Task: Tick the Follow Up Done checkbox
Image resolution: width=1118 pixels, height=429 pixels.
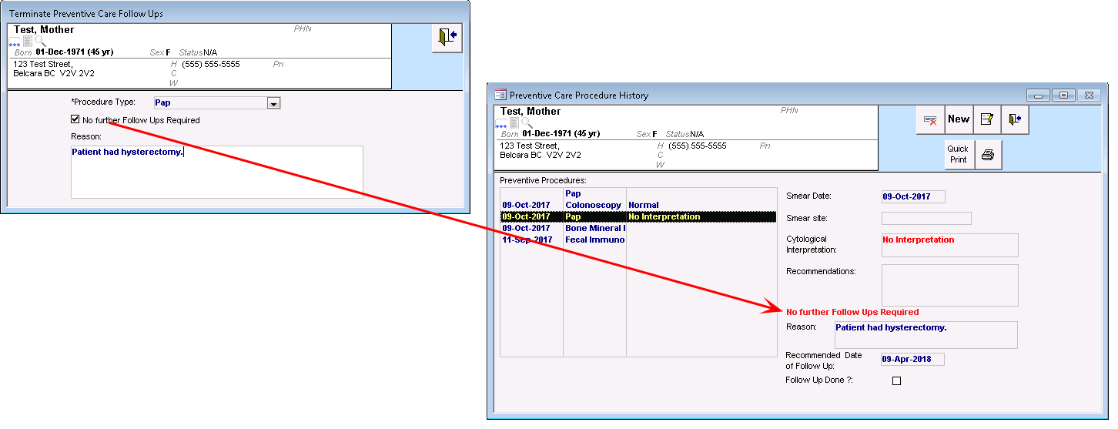Action: pyautogui.click(x=896, y=380)
